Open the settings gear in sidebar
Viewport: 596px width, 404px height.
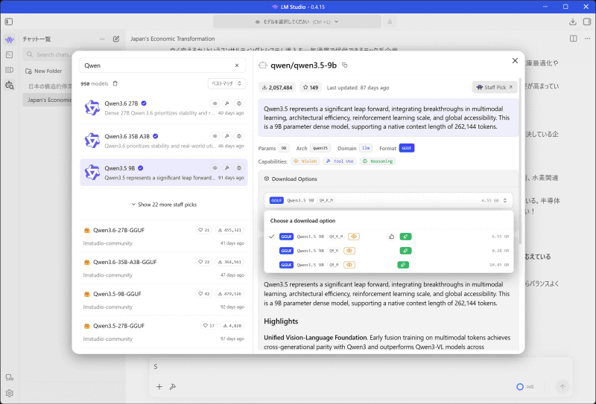tap(10, 394)
